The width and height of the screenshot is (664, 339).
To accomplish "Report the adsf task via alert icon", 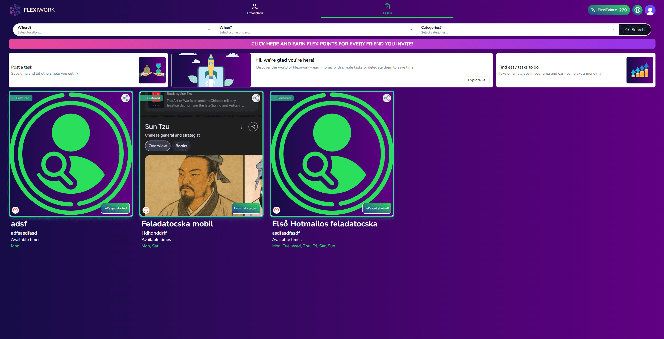I will (16, 210).
